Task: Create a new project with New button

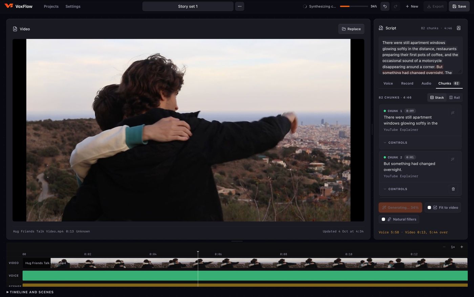Action: [412, 6]
